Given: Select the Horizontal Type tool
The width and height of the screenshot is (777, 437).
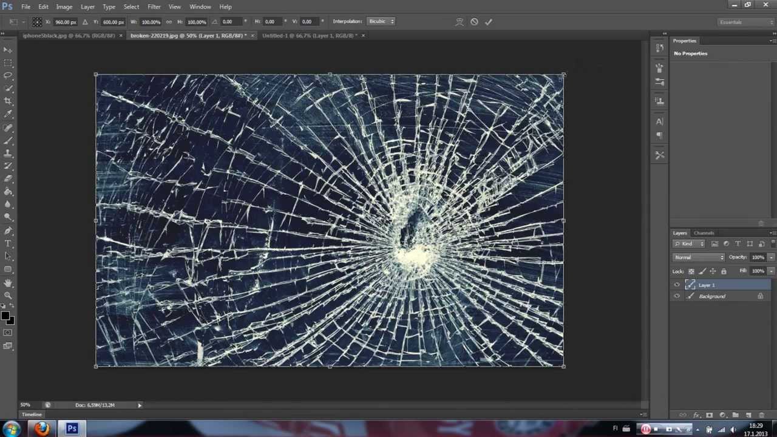Looking at the screenshot, I should click(8, 243).
